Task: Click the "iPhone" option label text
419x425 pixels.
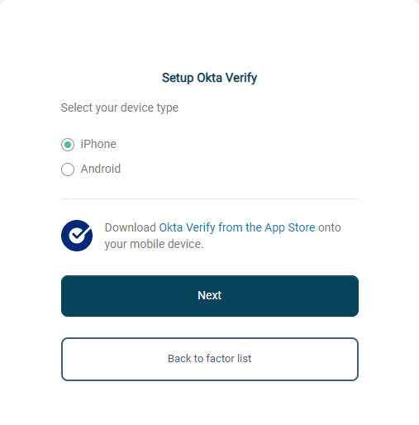Action: tap(98, 144)
